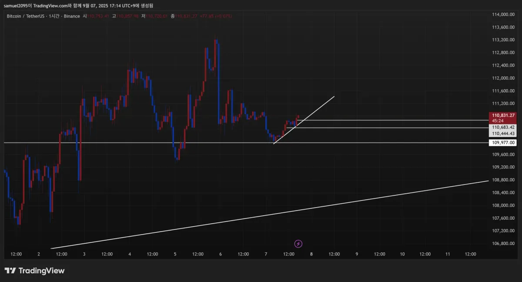Click the 110,683.42 price label

click(x=503, y=128)
